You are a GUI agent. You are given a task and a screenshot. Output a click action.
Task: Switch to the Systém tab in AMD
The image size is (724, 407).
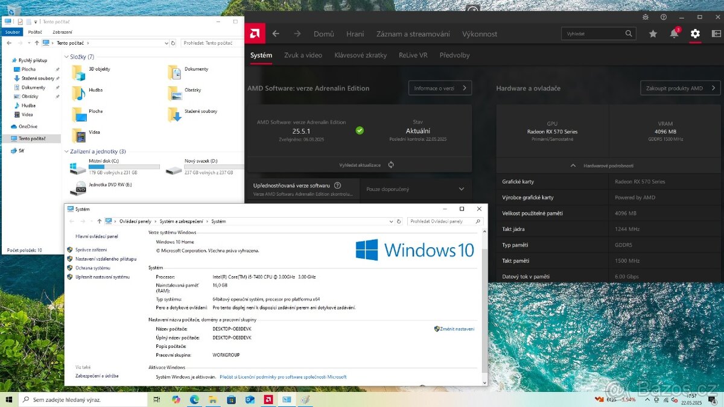[x=261, y=55]
